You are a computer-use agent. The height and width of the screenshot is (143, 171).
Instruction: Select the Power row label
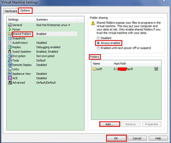tap(16, 29)
